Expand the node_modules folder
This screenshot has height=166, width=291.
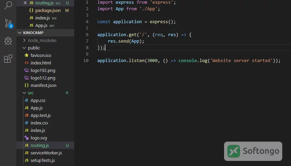45,40
